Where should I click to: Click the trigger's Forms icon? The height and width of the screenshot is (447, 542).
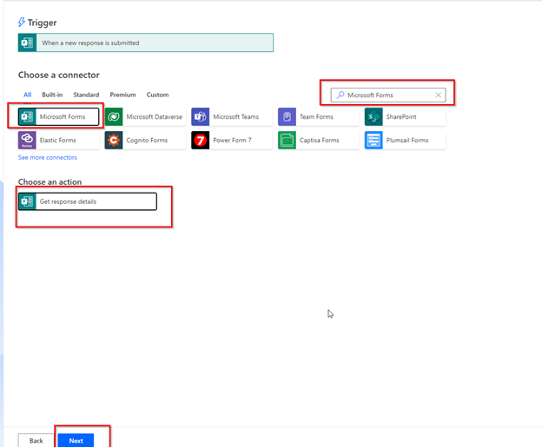point(27,43)
